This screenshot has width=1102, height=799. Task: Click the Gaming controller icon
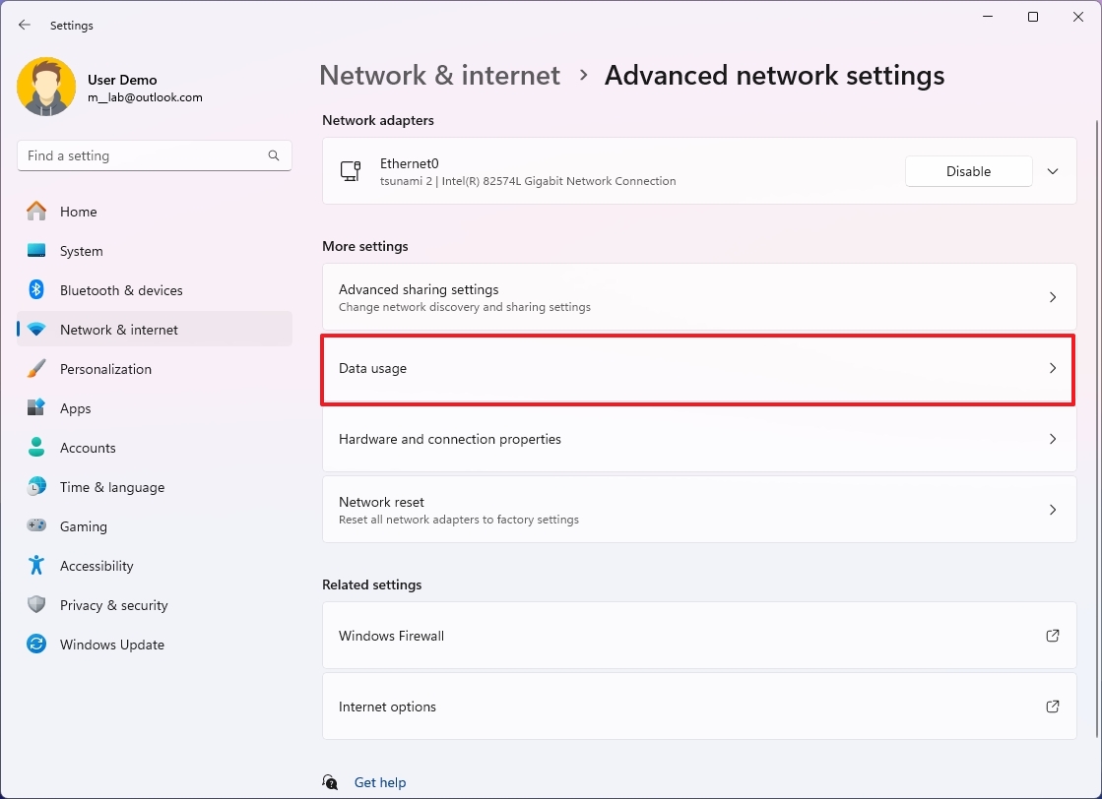(36, 525)
